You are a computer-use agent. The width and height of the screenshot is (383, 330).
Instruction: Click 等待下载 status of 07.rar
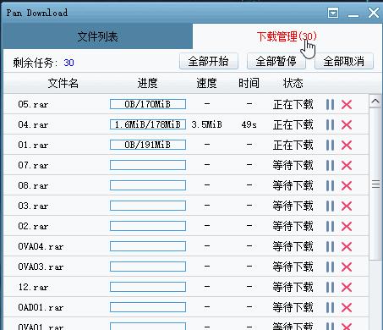tap(293, 166)
